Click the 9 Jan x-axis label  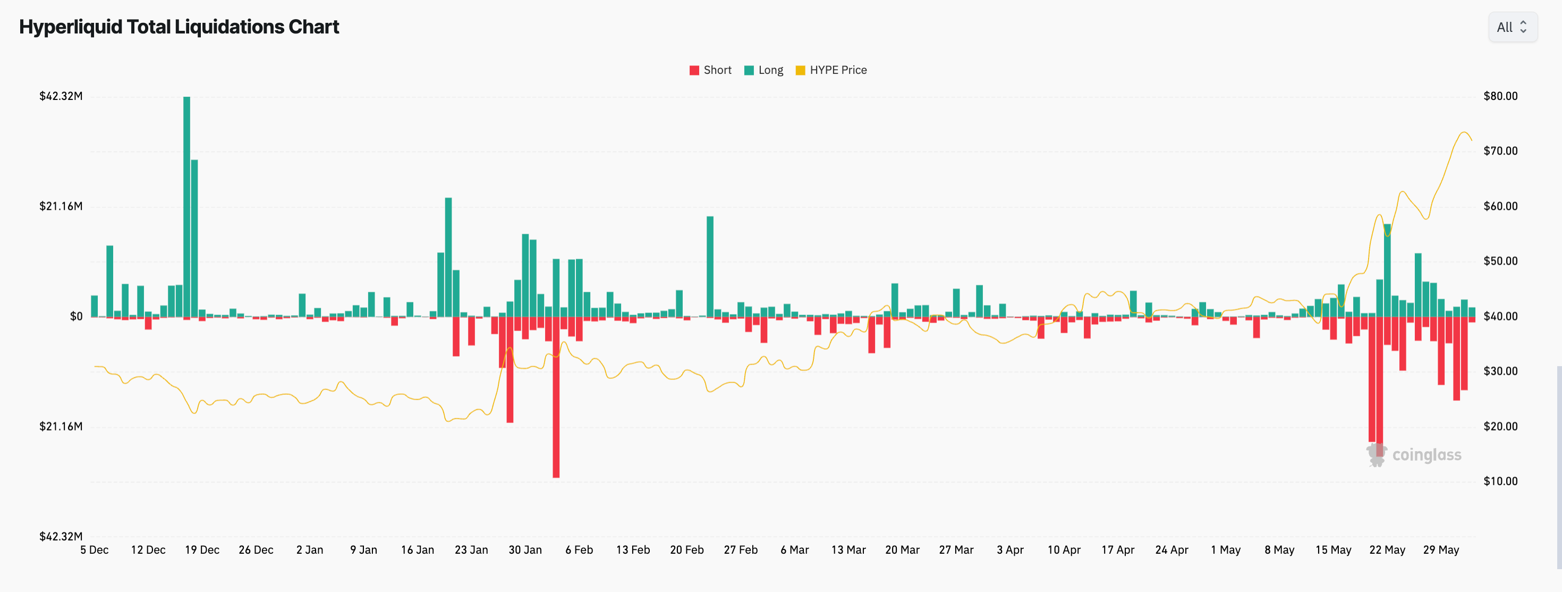(x=364, y=550)
